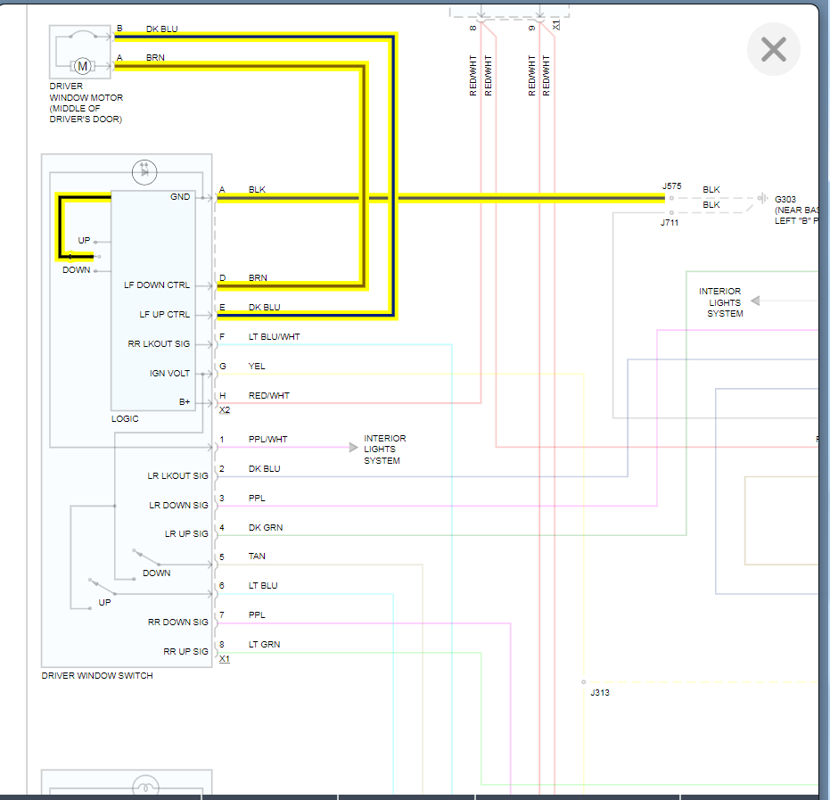Select the highlighted BRN wire at pin D
Screen dimensions: 830x800
290,286
